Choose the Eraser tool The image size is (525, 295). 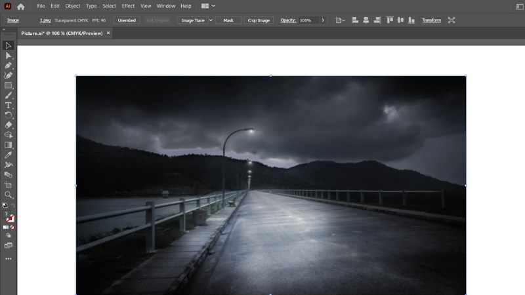(x=9, y=125)
